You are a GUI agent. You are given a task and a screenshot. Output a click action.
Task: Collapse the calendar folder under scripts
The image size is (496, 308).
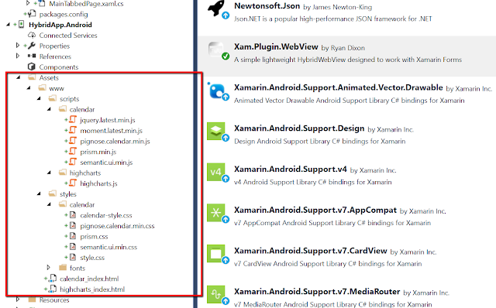click(49, 109)
